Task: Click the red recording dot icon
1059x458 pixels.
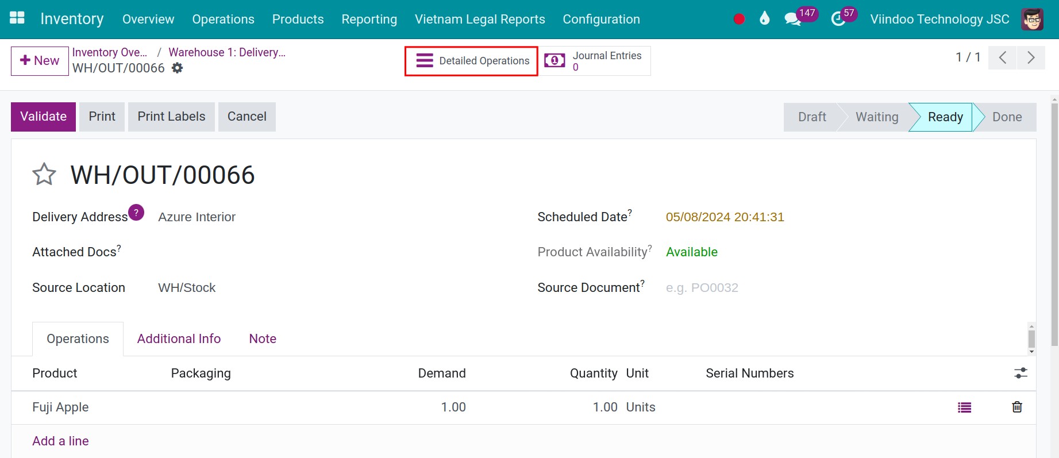Action: click(739, 19)
